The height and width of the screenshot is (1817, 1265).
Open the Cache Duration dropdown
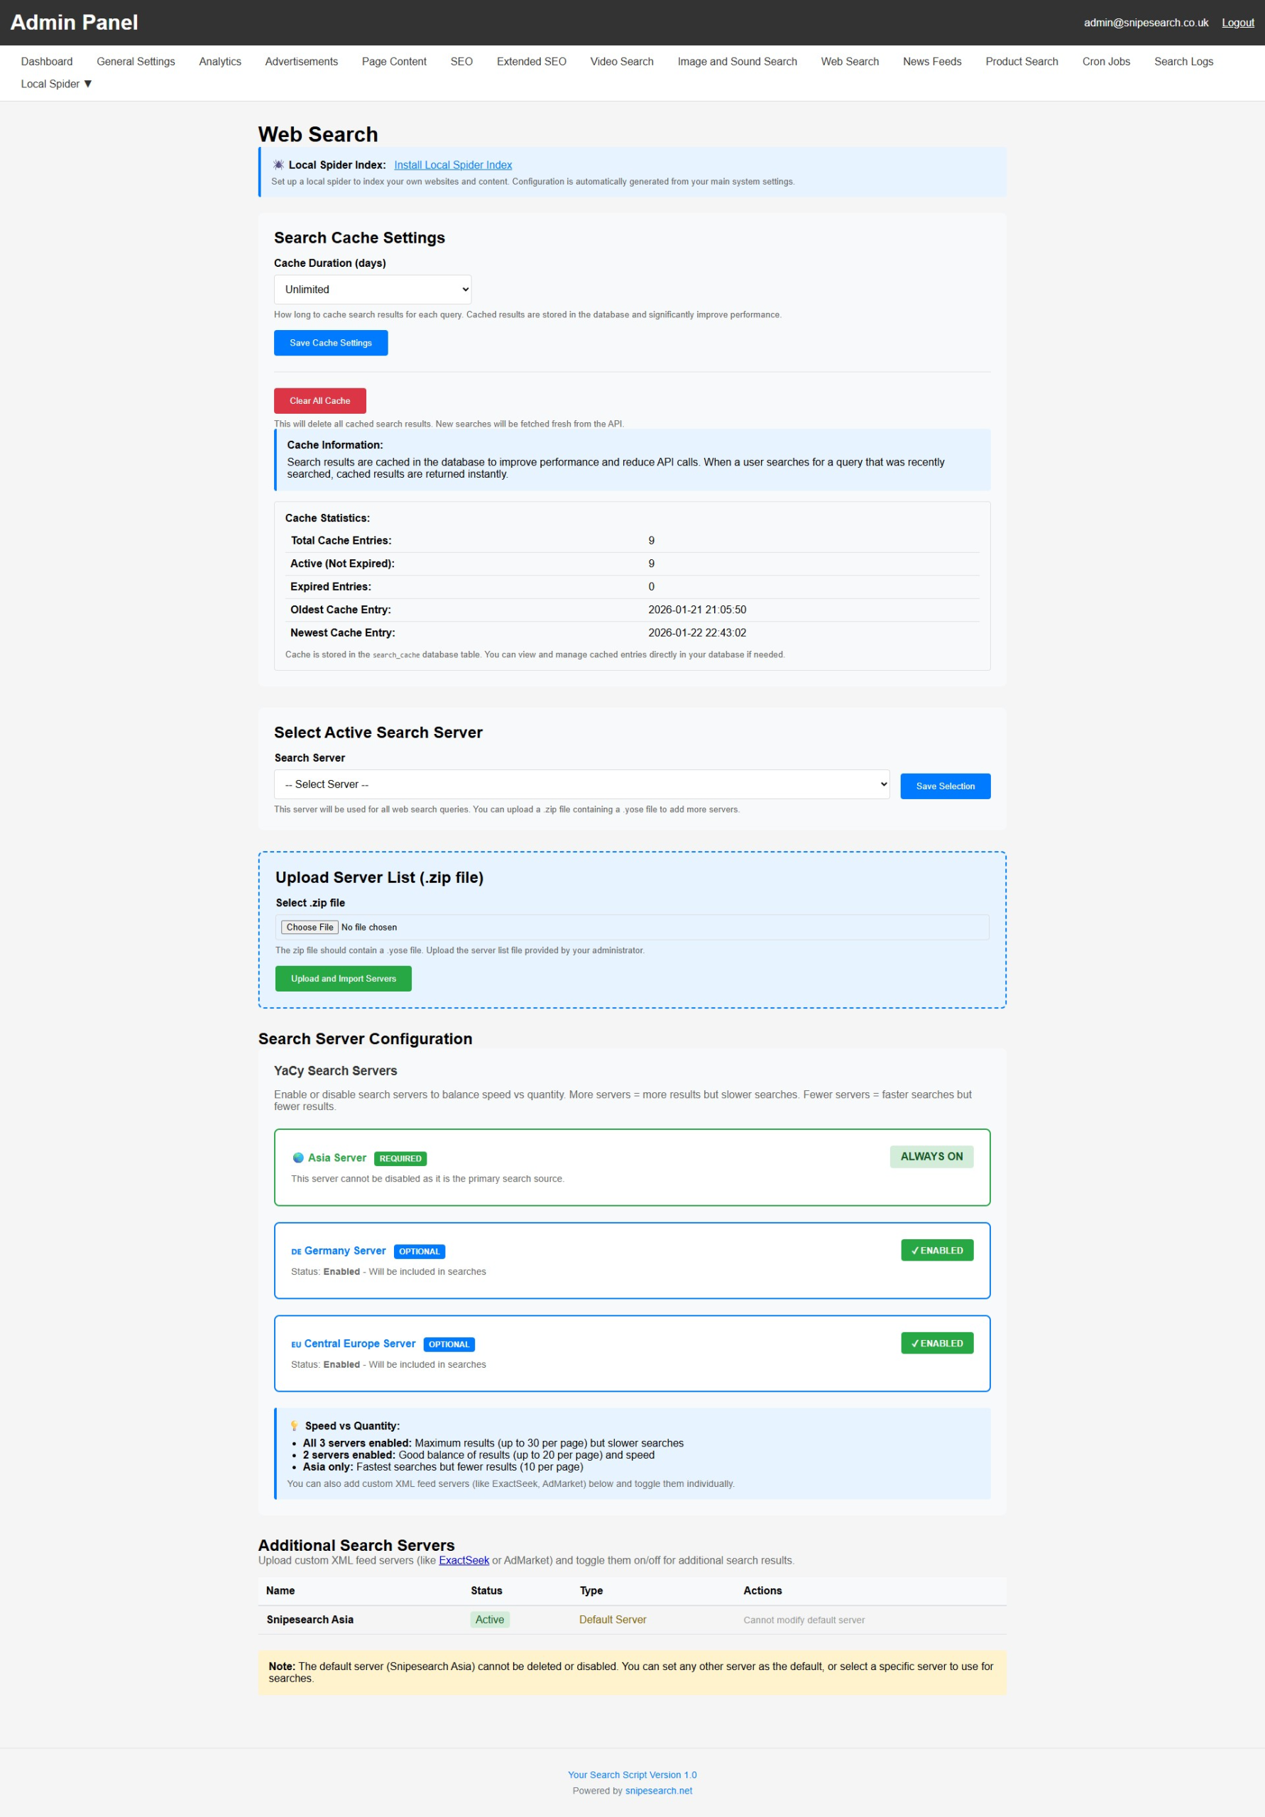pyautogui.click(x=372, y=290)
